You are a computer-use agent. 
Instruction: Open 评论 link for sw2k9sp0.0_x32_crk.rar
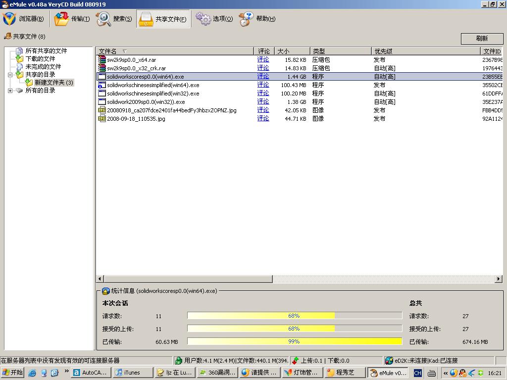pyautogui.click(x=263, y=68)
